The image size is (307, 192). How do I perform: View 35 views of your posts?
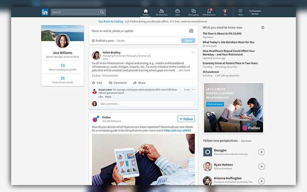point(63,80)
